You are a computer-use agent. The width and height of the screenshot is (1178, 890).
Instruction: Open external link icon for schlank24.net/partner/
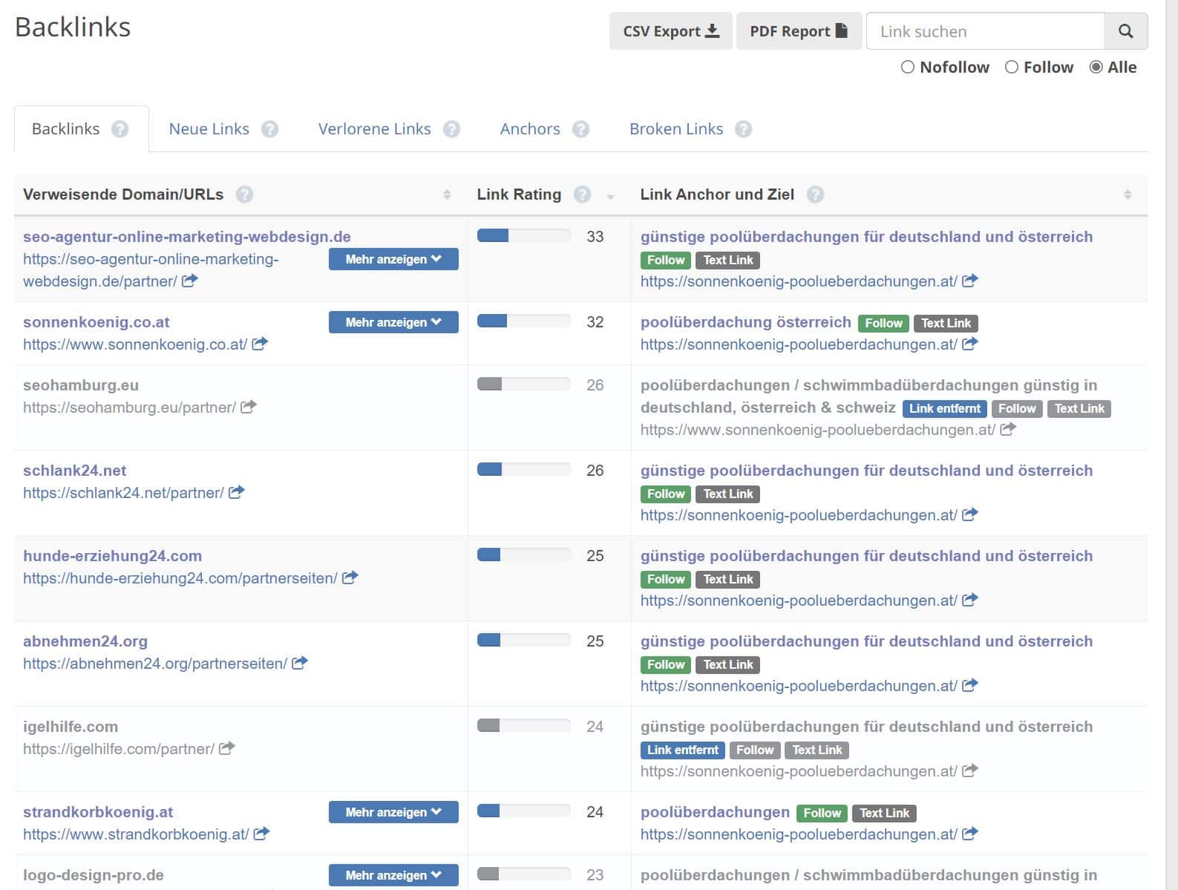tap(237, 492)
